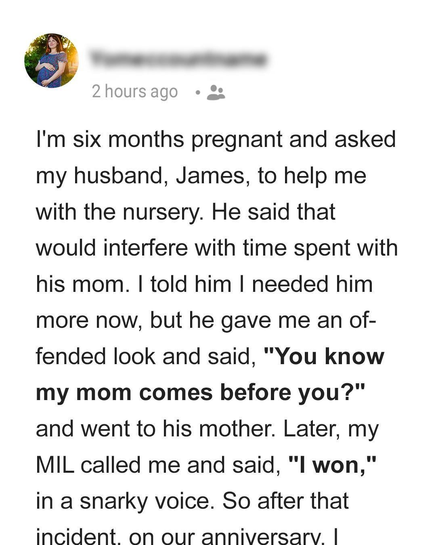
Task: Click the audience icon to view sharing settings
Action: (215, 93)
